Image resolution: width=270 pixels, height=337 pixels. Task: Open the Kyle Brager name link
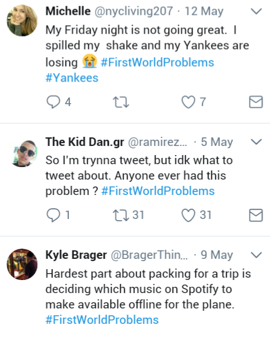[76, 255]
